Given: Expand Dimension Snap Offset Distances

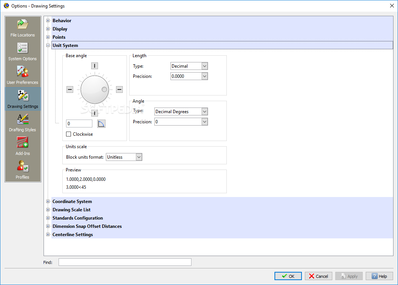Looking at the screenshot, I should click(x=48, y=226).
